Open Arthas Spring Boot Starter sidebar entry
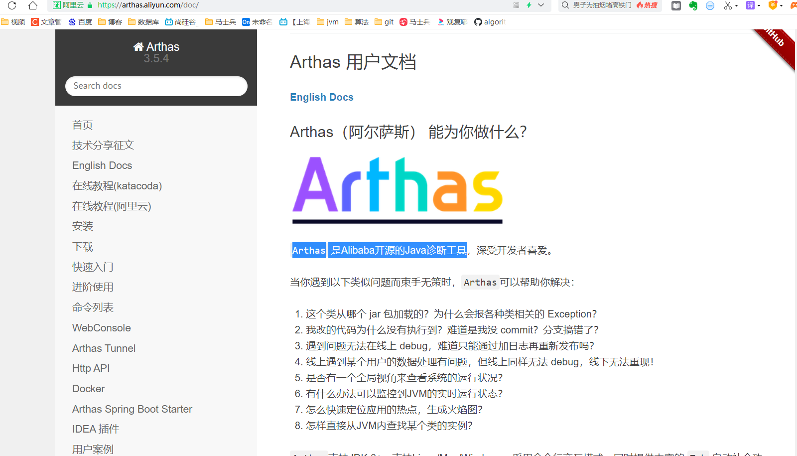 (x=132, y=409)
